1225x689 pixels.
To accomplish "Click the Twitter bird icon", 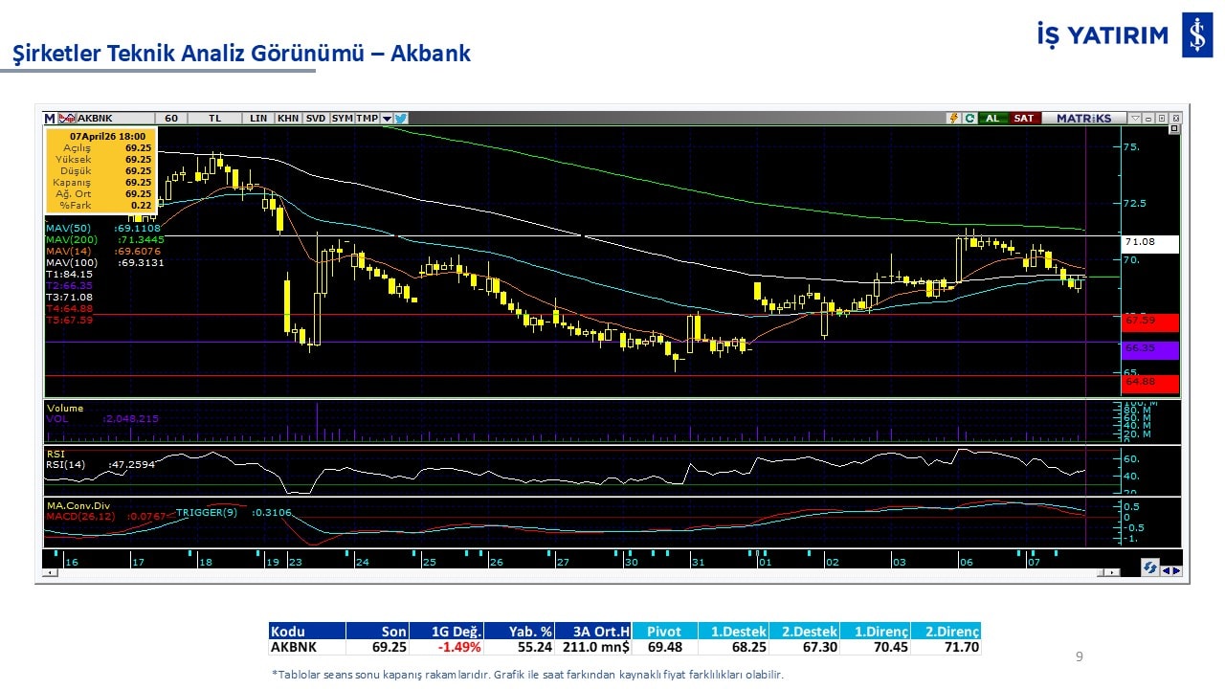I will [x=401, y=119].
